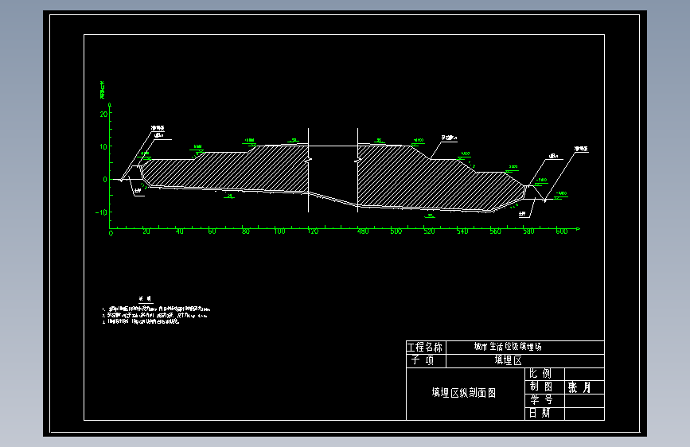
Task: Click the horizontal axis label '100'
Action: click(279, 231)
